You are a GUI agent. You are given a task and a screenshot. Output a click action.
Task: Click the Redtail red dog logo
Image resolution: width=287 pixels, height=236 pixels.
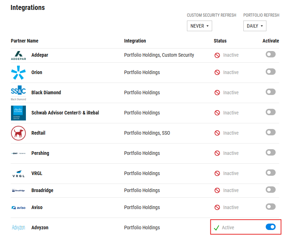(x=18, y=133)
